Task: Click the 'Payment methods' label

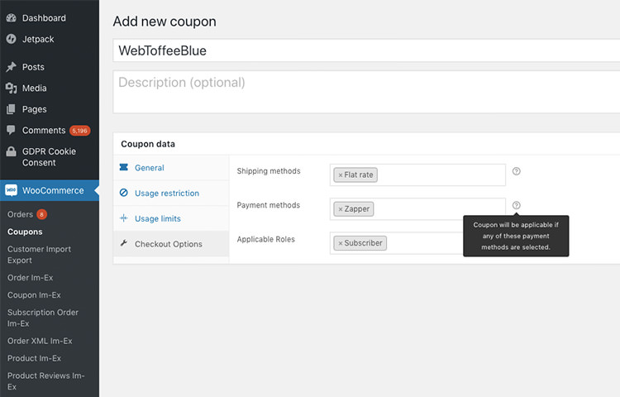Action: click(268, 205)
